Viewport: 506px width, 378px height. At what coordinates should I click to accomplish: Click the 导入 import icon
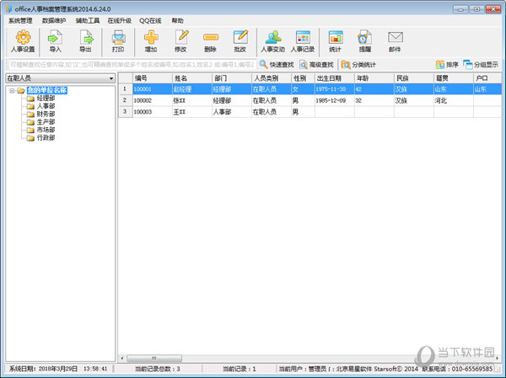point(56,40)
